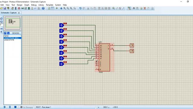Switch to Schematic Capture tab
193x109 pixels.
(9, 13)
